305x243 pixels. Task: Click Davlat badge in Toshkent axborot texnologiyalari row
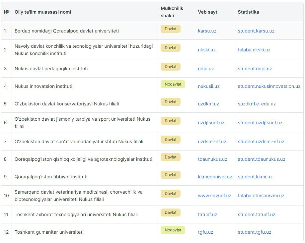[170, 213]
